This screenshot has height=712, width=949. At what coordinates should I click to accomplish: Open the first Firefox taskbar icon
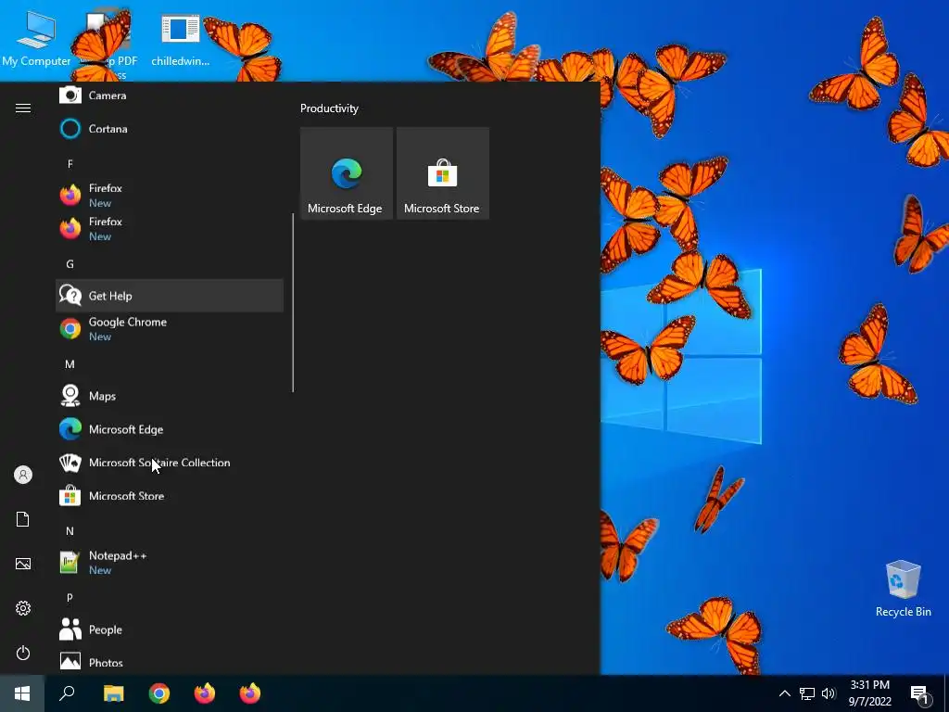205,693
